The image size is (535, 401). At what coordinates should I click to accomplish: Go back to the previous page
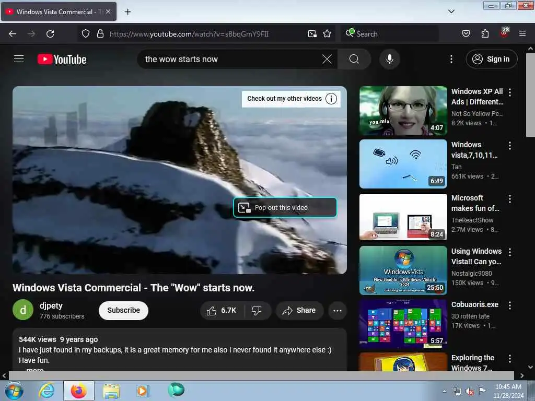[x=13, y=34]
